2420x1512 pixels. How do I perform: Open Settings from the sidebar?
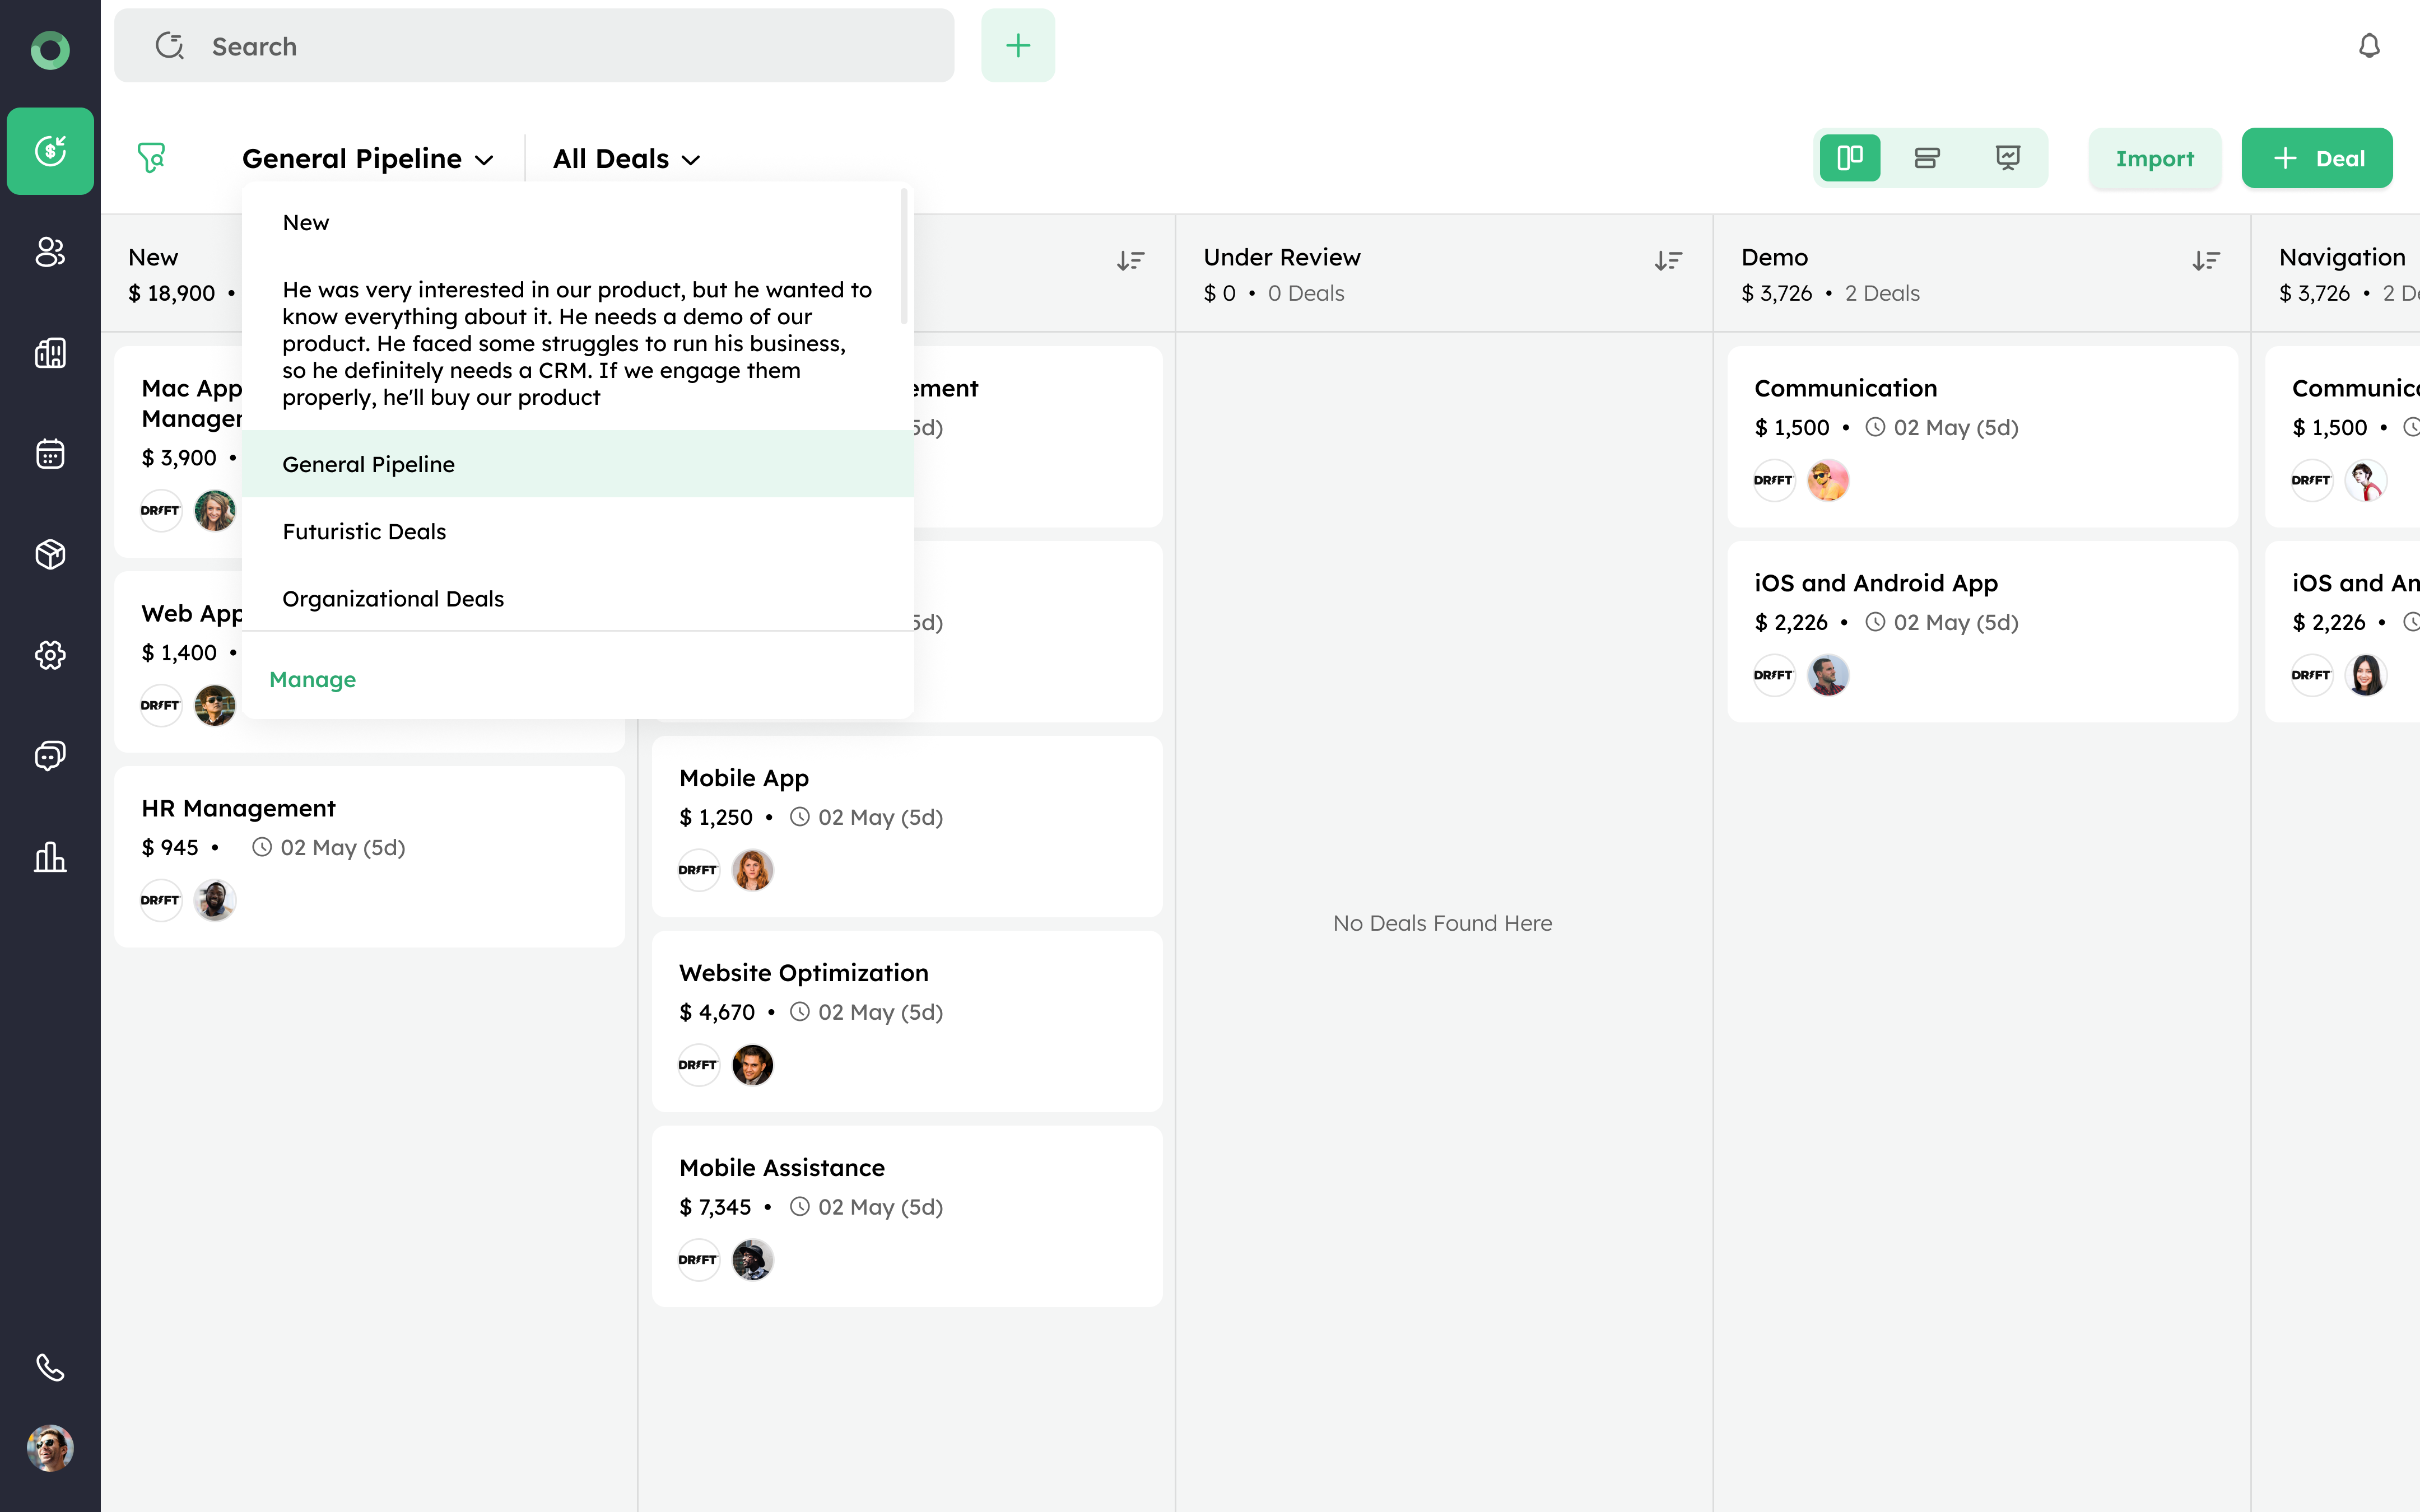pyautogui.click(x=50, y=655)
